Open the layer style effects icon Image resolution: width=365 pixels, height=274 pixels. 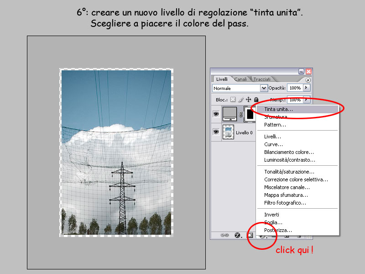[x=236, y=235]
